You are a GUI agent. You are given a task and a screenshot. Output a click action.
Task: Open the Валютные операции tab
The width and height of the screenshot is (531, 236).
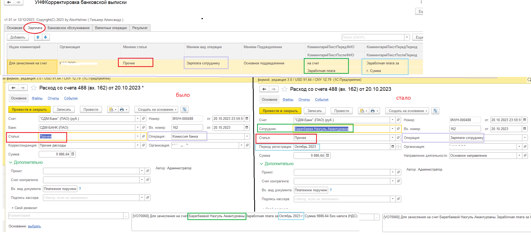[111, 28]
